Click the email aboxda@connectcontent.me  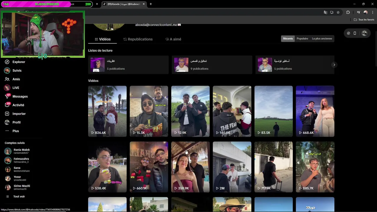(x=156, y=25)
